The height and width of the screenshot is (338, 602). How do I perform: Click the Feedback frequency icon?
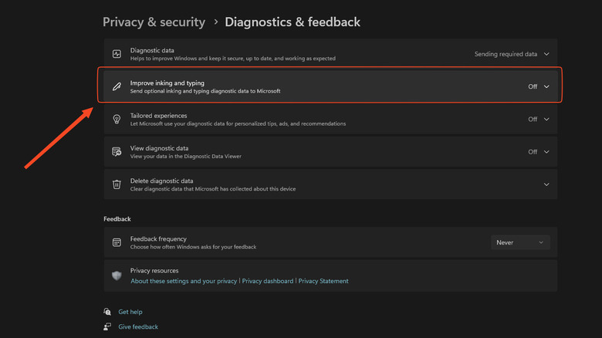117,242
